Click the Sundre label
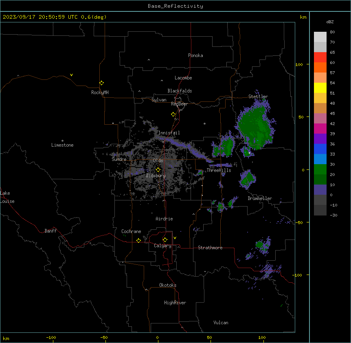The image size is (351, 343). tap(119, 159)
